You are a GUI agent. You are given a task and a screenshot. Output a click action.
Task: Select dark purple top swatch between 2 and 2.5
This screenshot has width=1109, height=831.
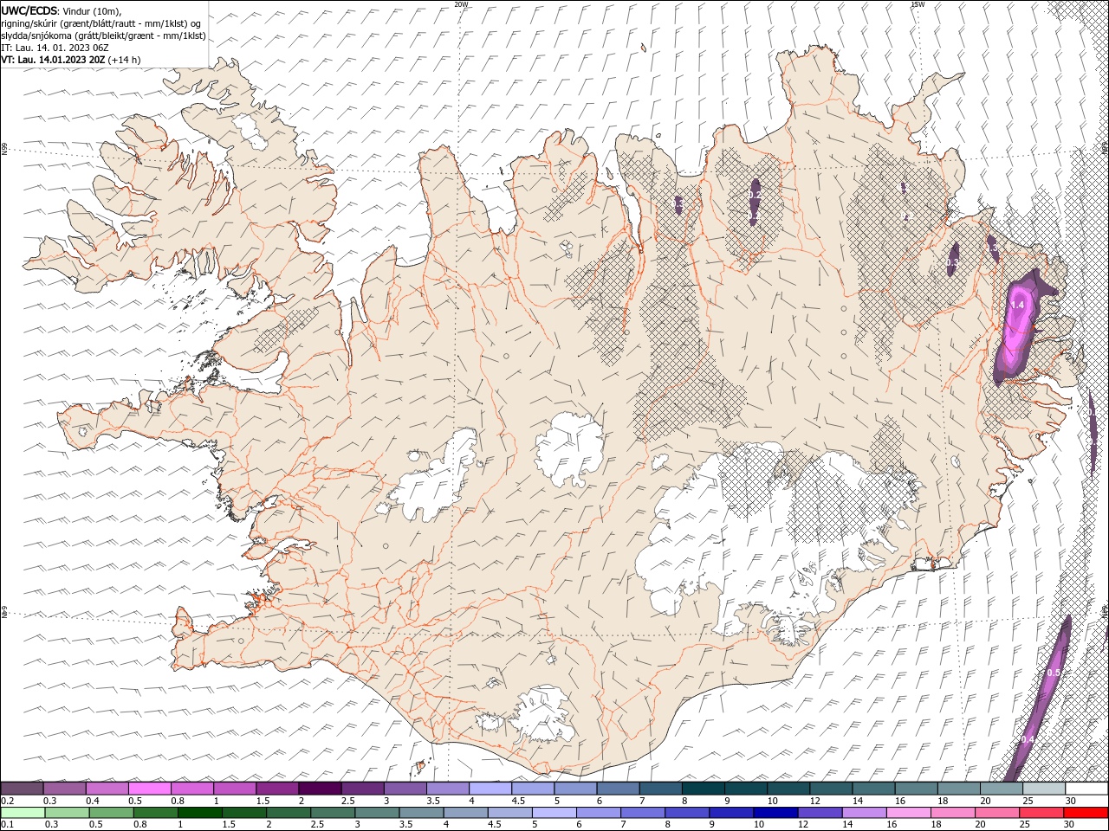click(320, 789)
